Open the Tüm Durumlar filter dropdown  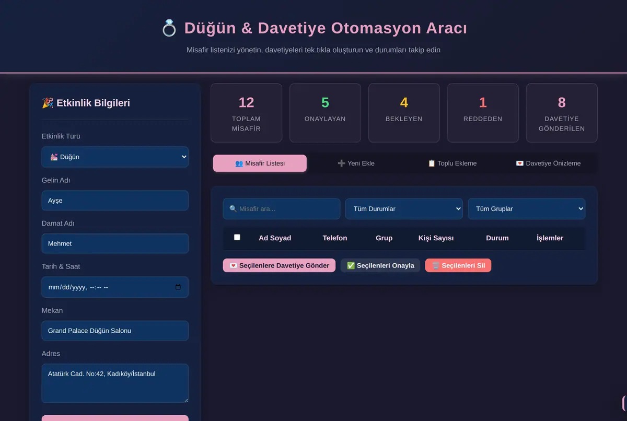pos(404,208)
